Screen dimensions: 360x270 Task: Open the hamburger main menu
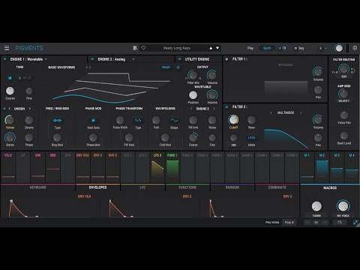[7, 48]
